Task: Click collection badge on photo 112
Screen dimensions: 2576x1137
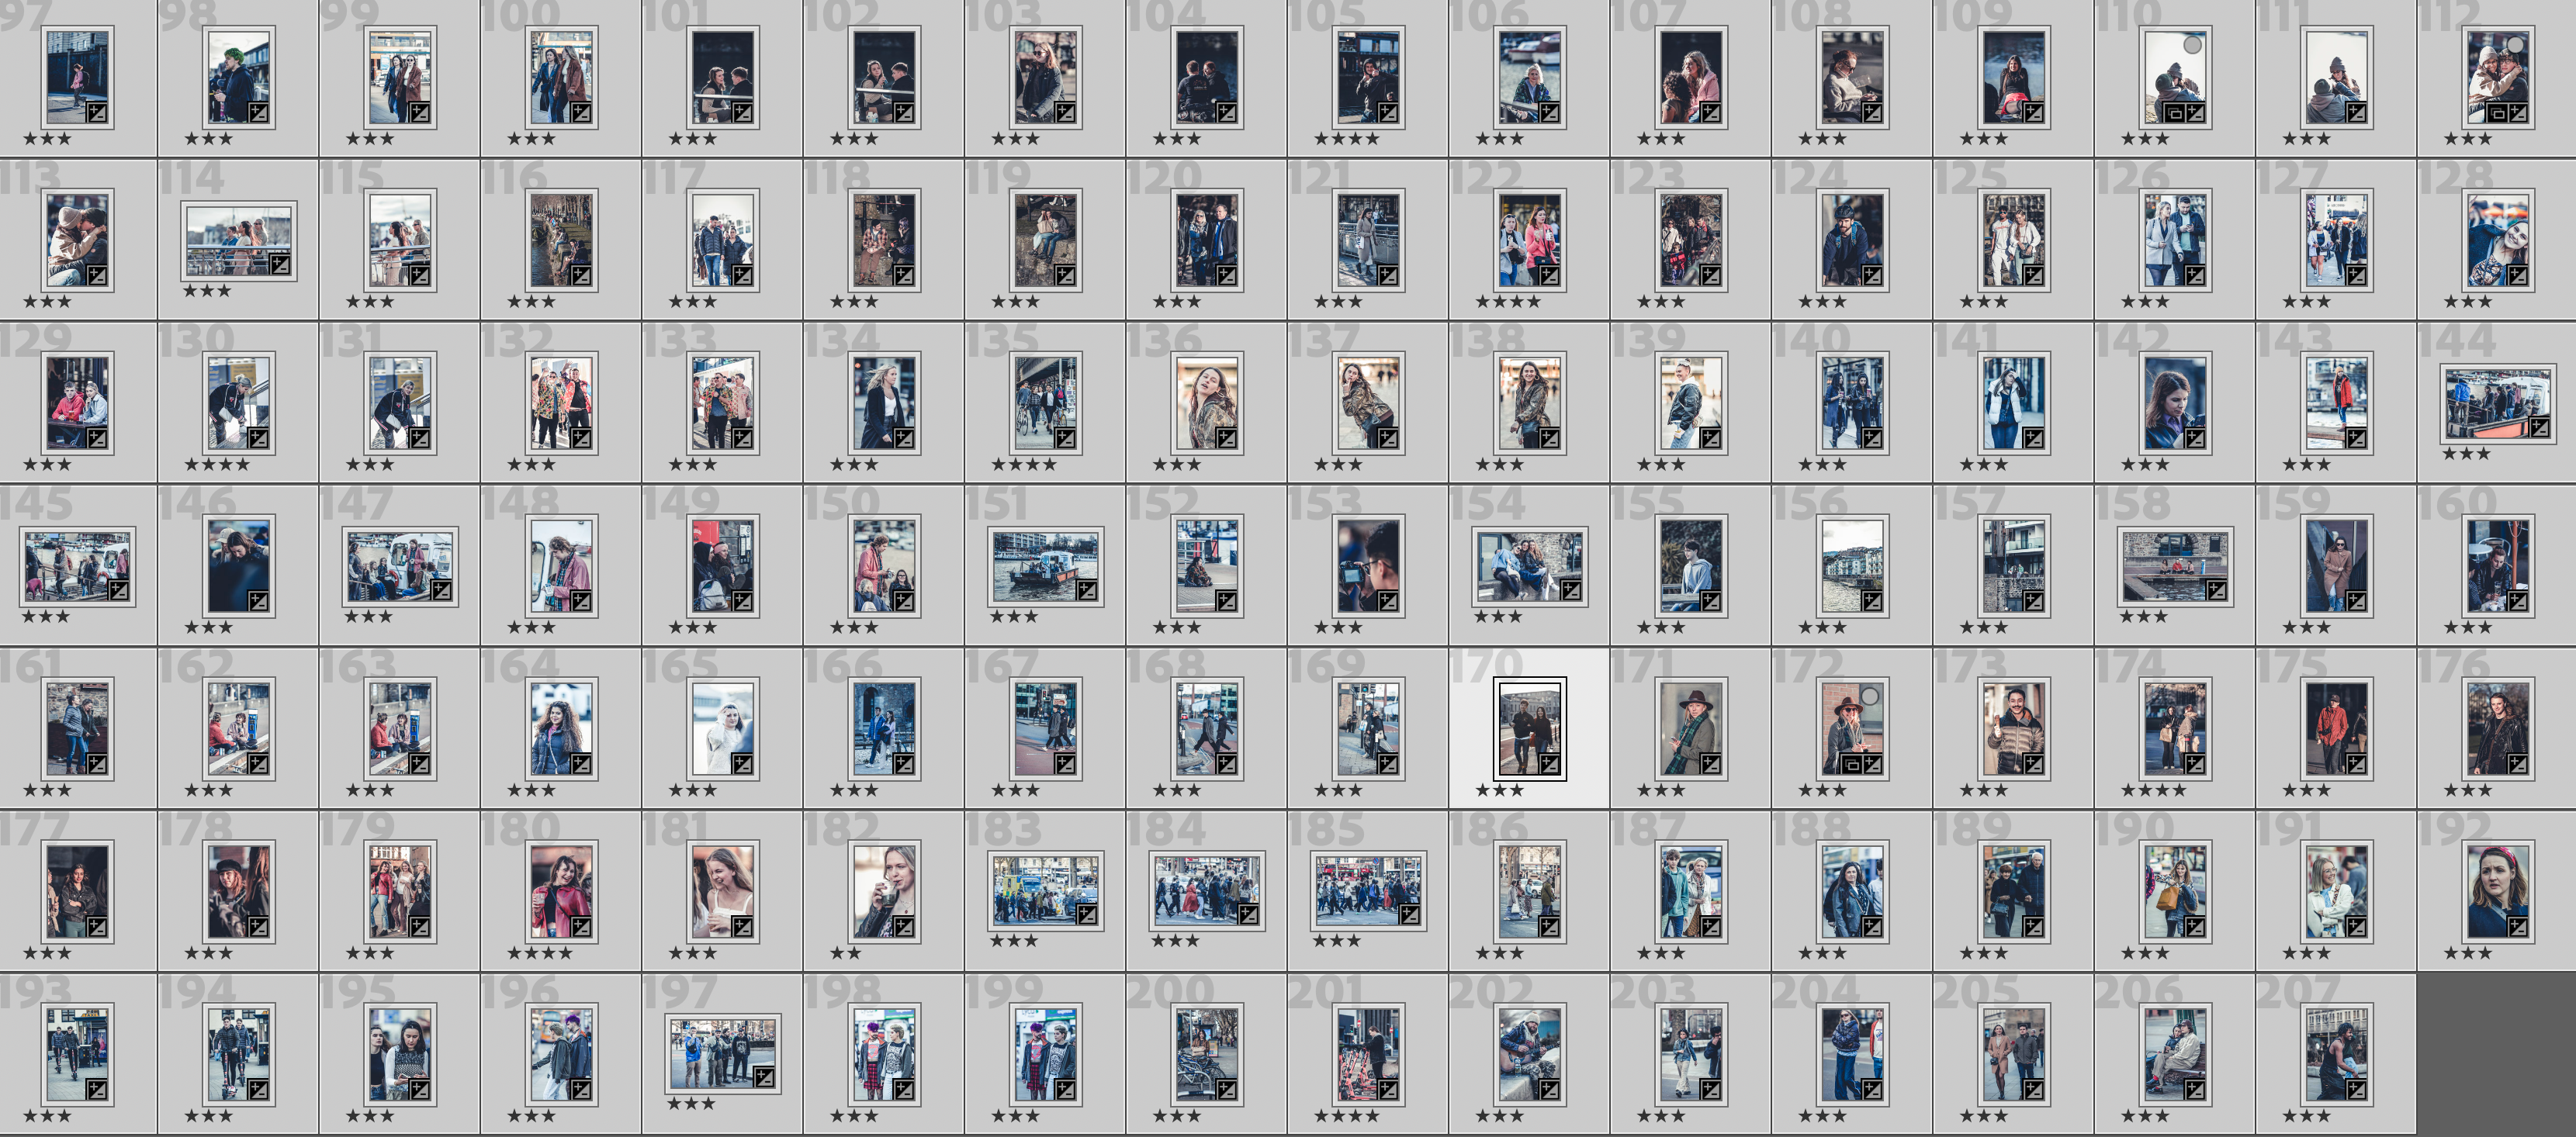Action: pos(2496,113)
